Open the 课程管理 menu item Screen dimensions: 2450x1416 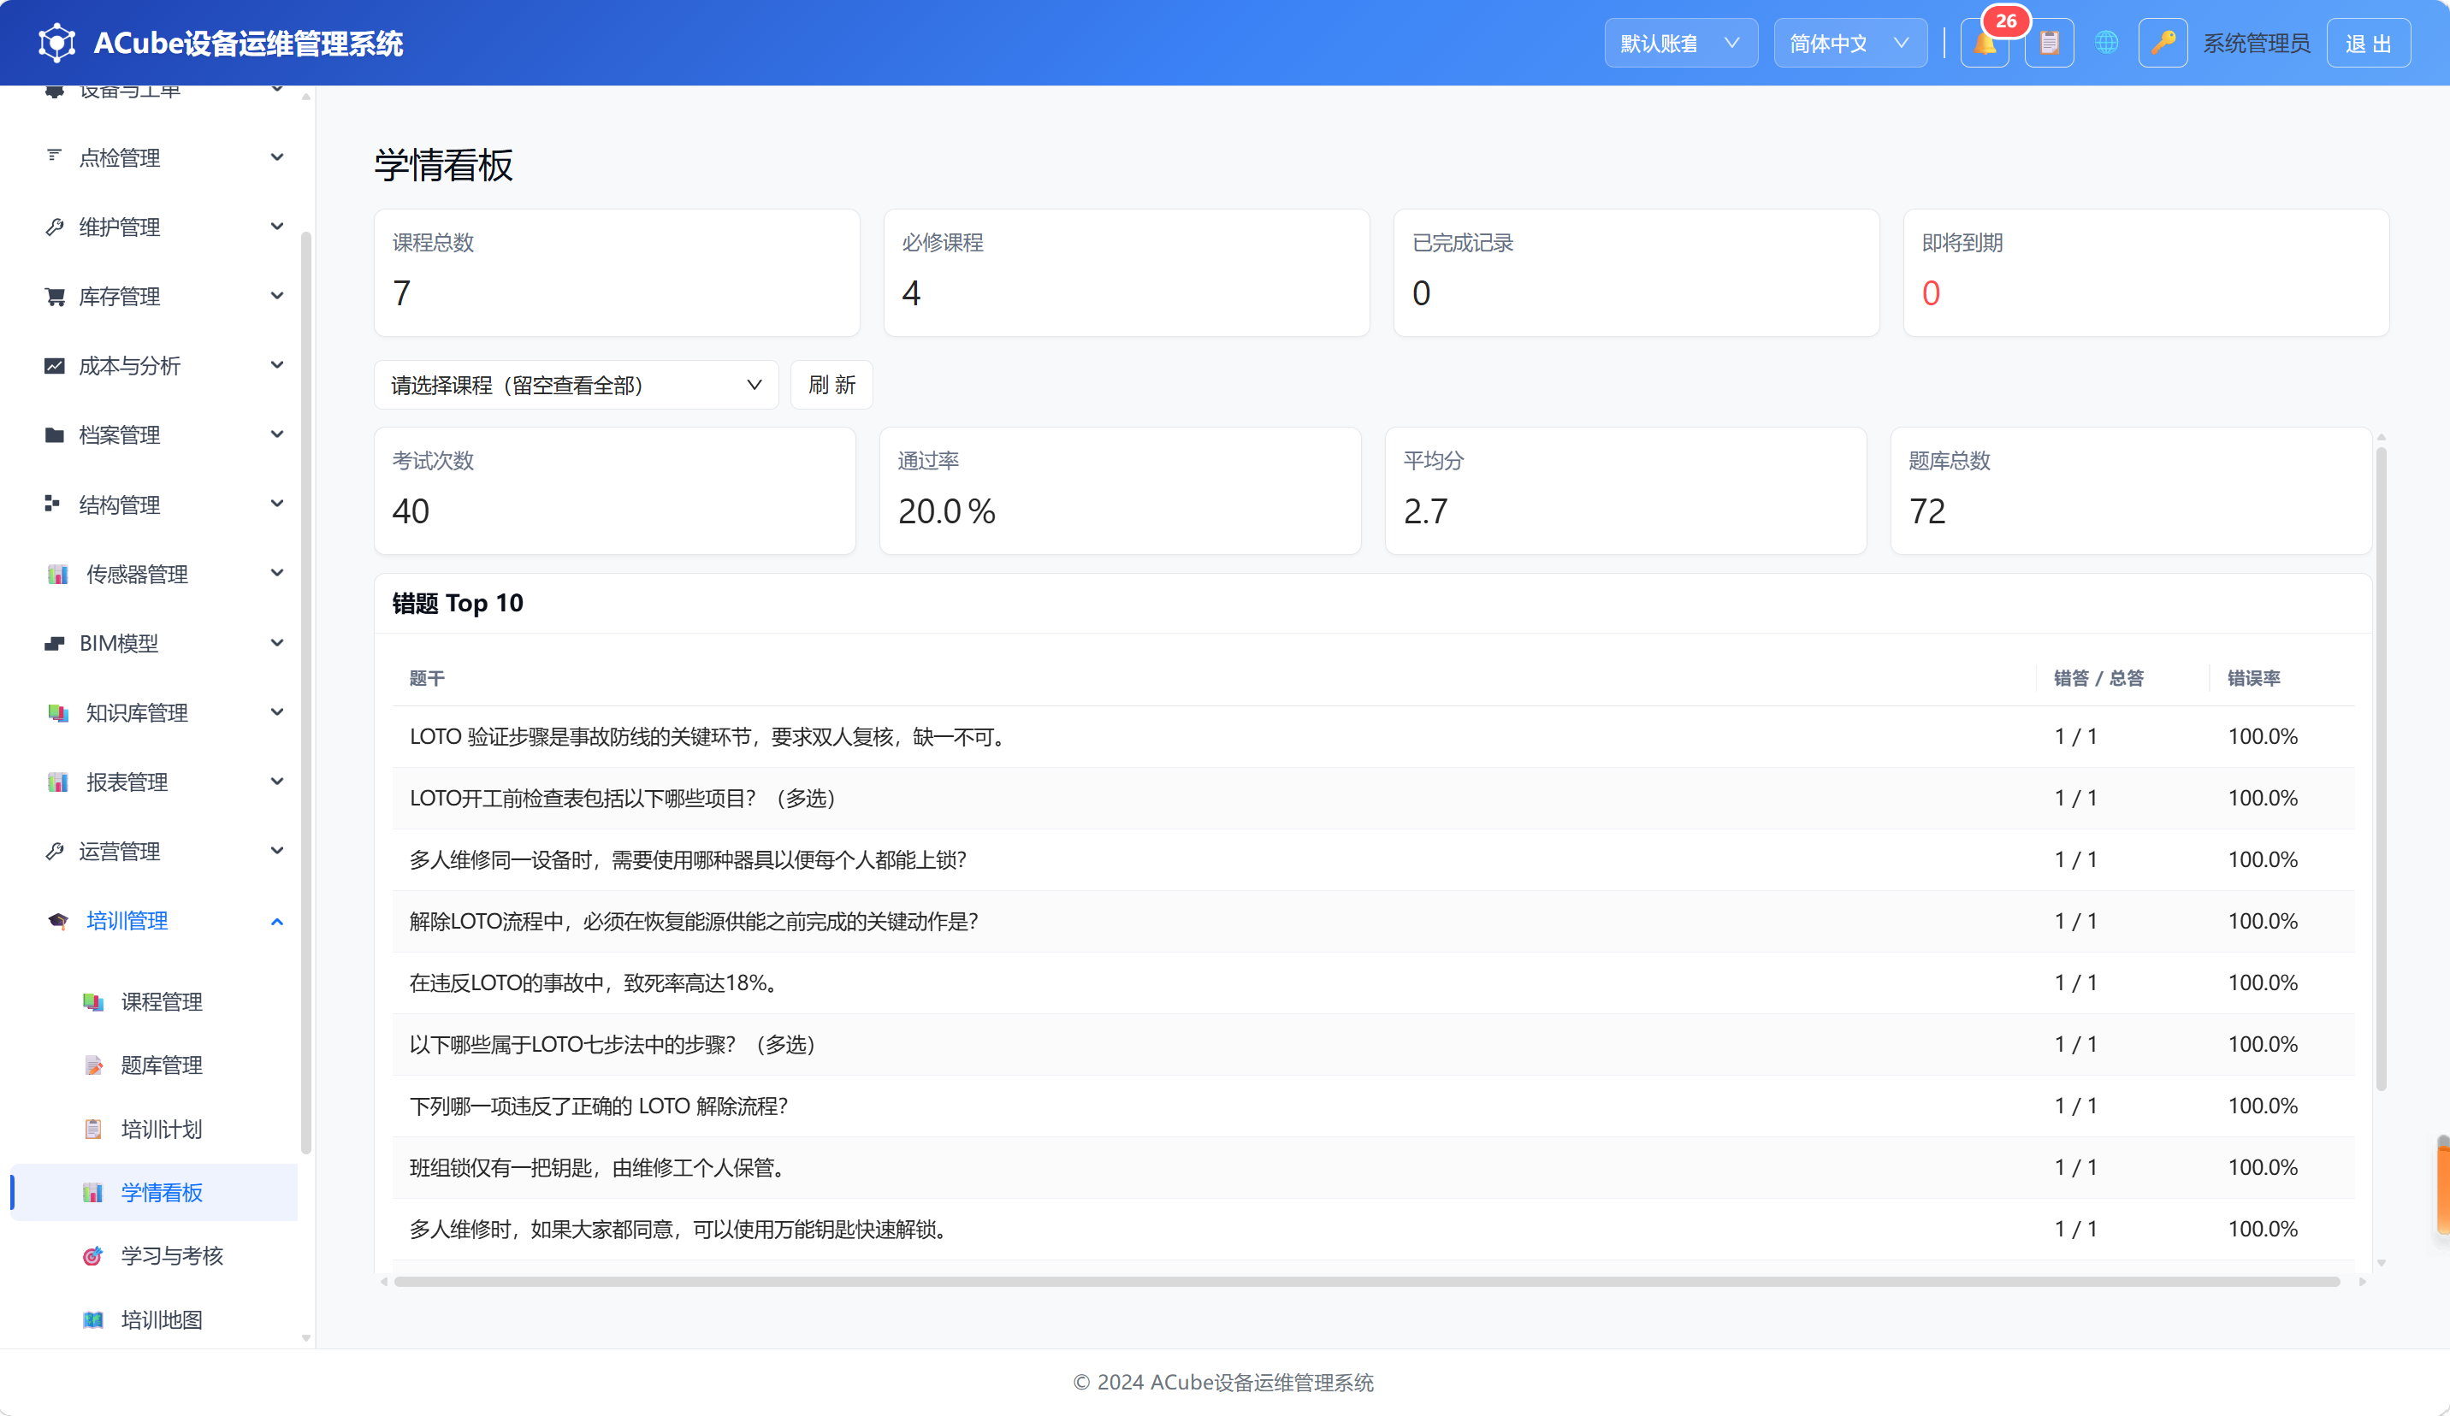click(x=154, y=1001)
